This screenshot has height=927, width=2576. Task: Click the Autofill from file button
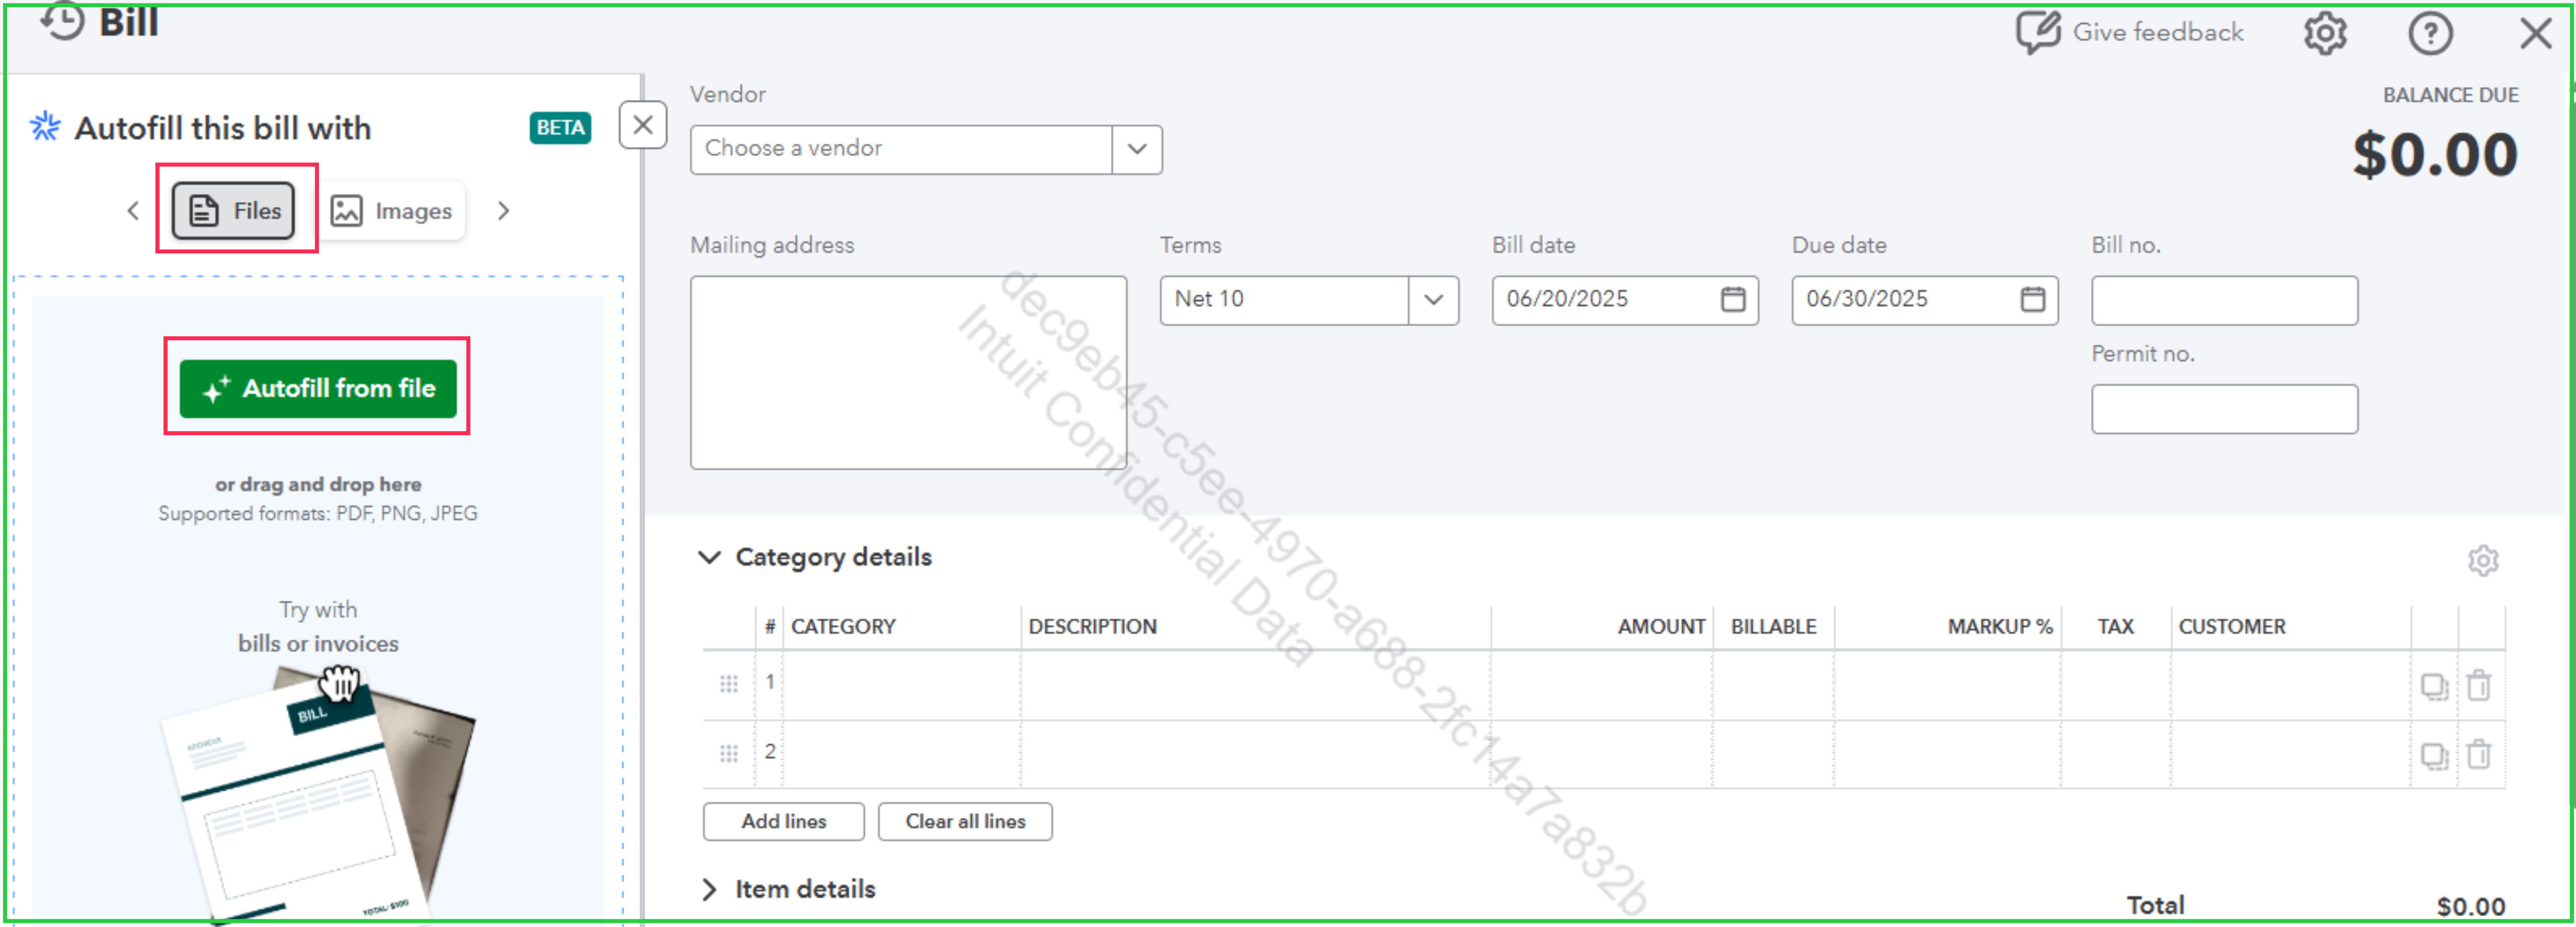tap(318, 388)
